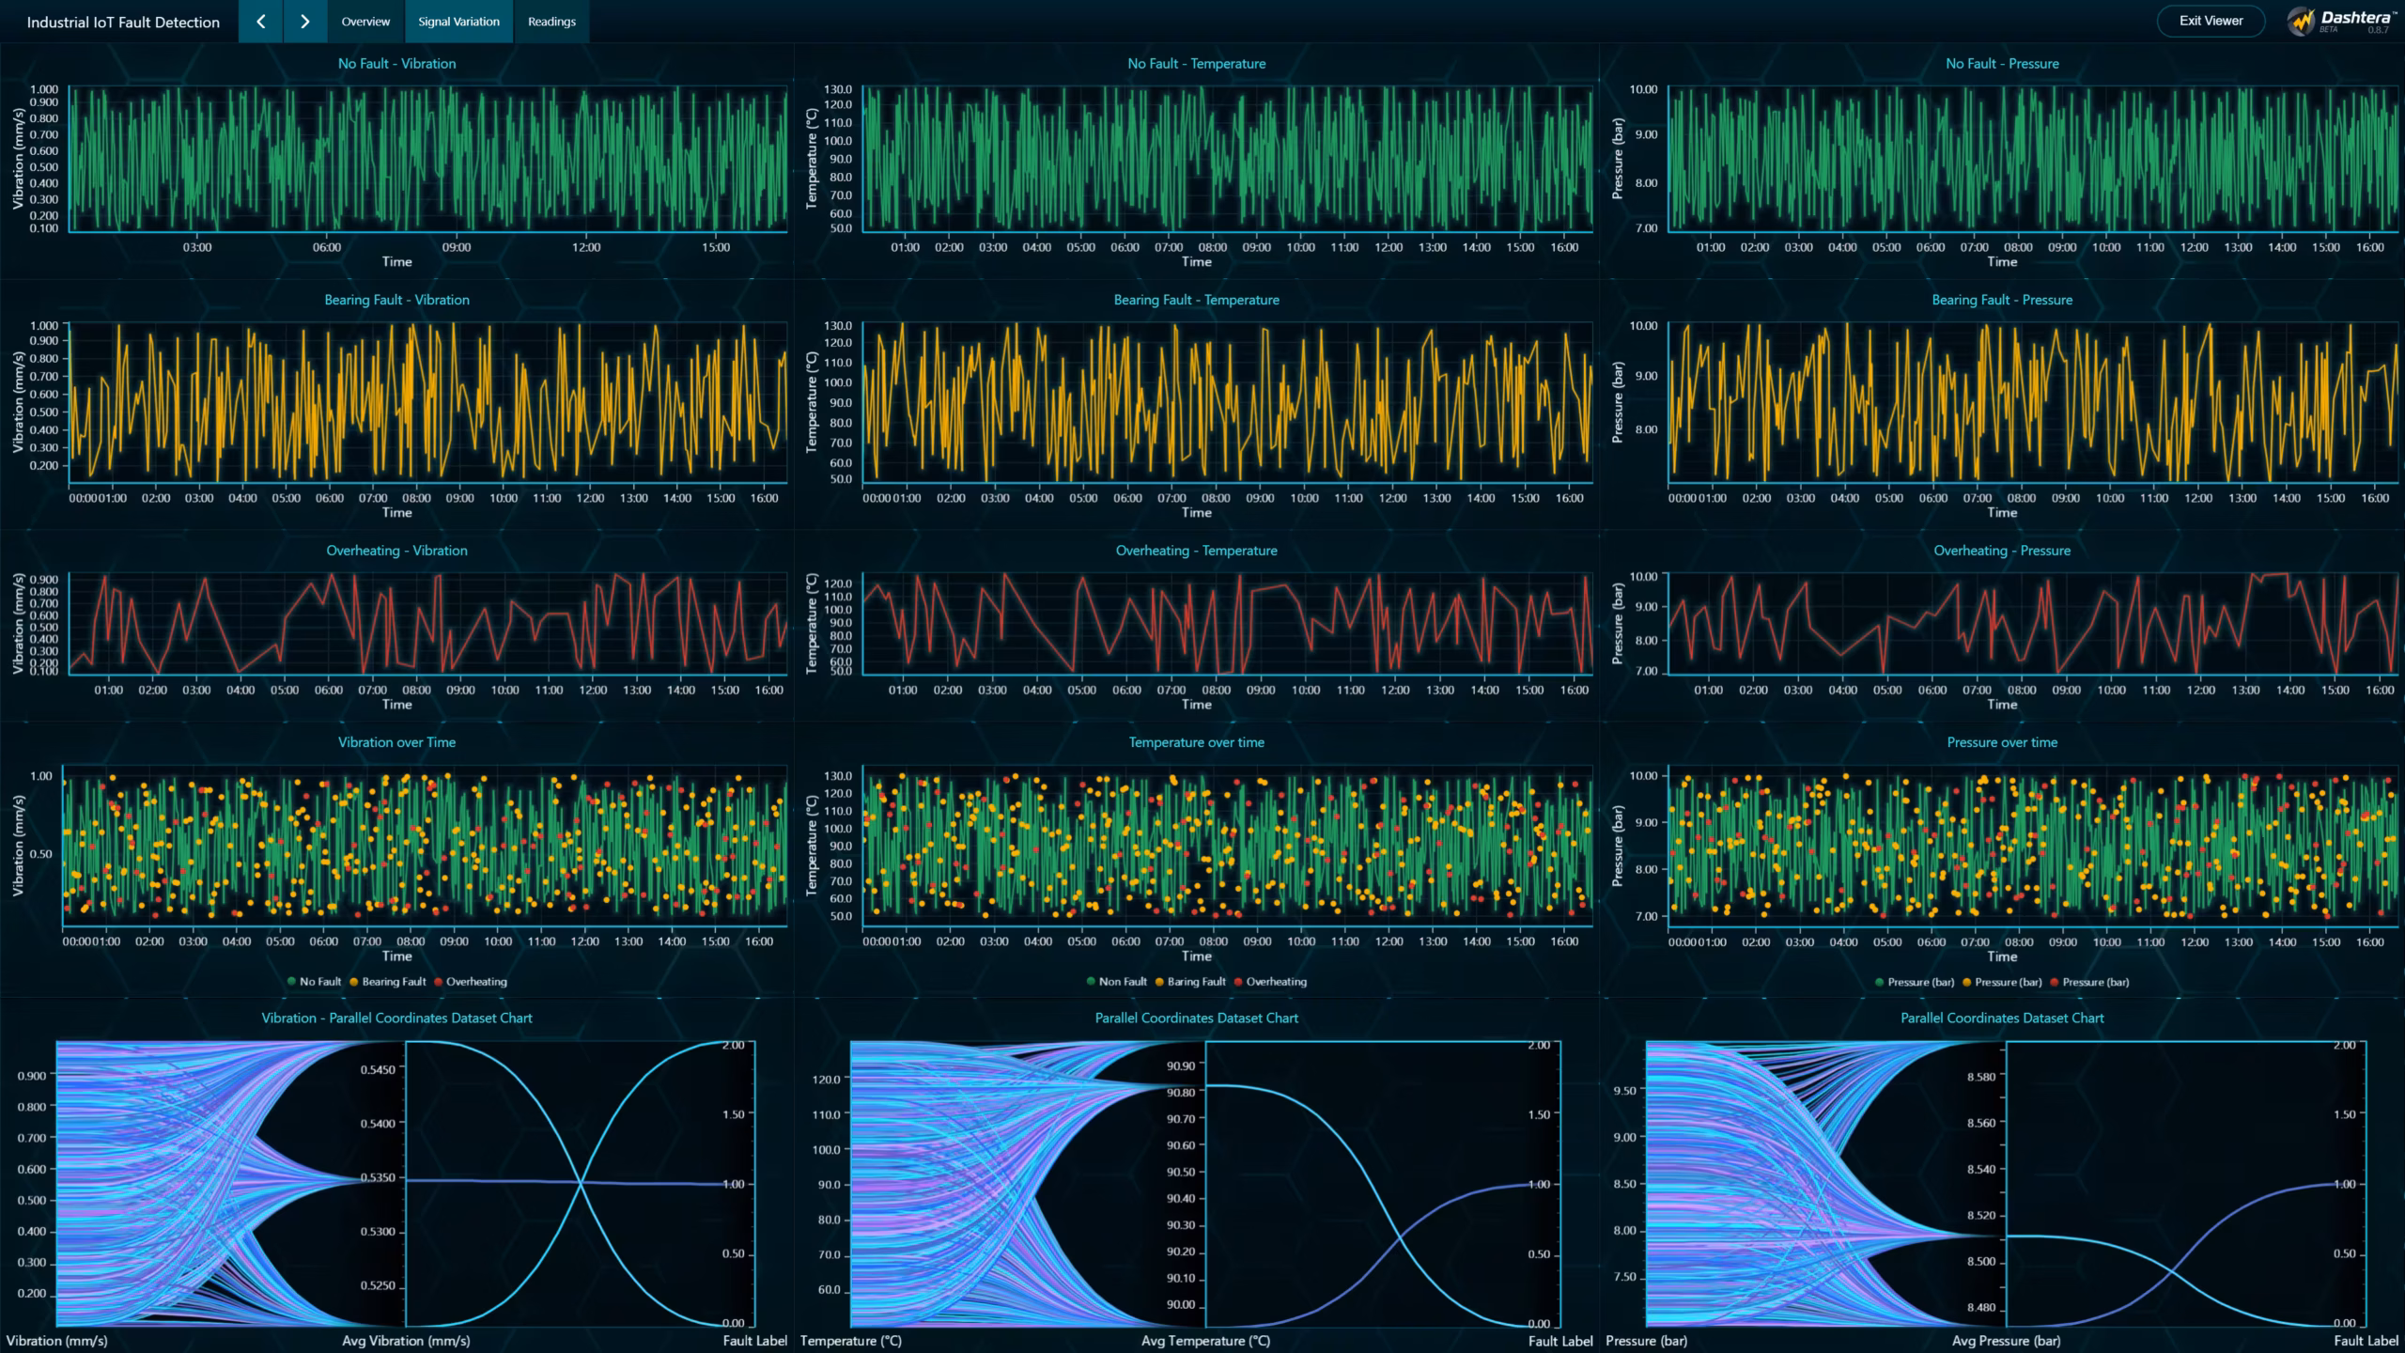Click the forward navigation chevron arrow

point(303,21)
